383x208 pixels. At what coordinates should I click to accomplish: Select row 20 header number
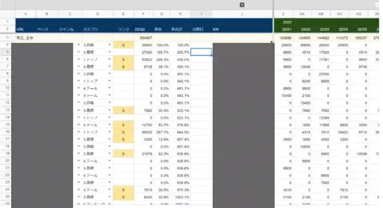[x=8, y=161]
